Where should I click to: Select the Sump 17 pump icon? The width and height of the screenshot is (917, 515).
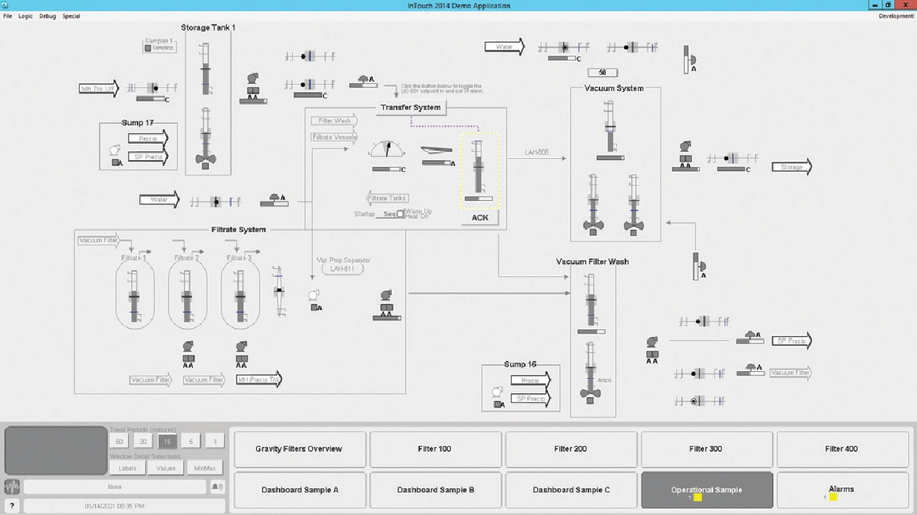coord(115,150)
